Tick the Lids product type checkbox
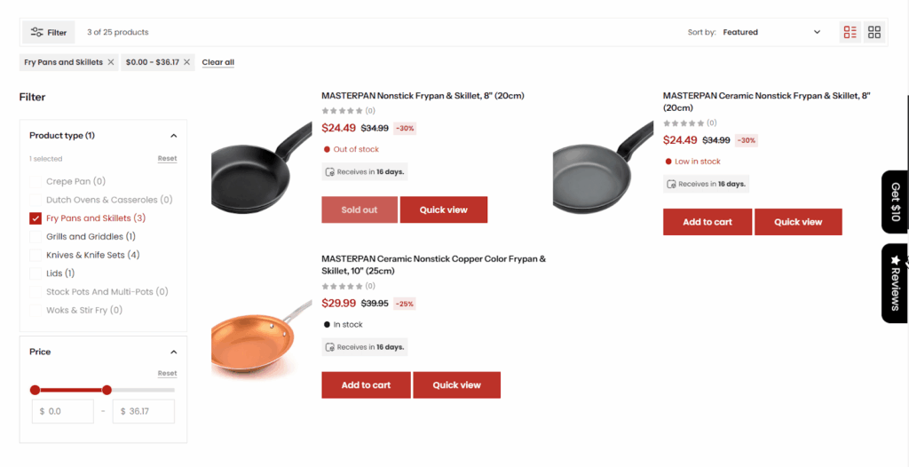 [x=36, y=273]
